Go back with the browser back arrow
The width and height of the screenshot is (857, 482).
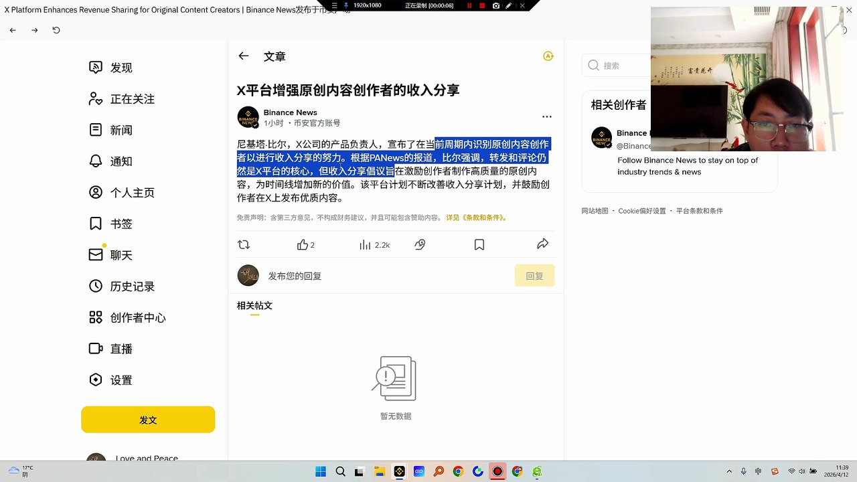coord(13,30)
